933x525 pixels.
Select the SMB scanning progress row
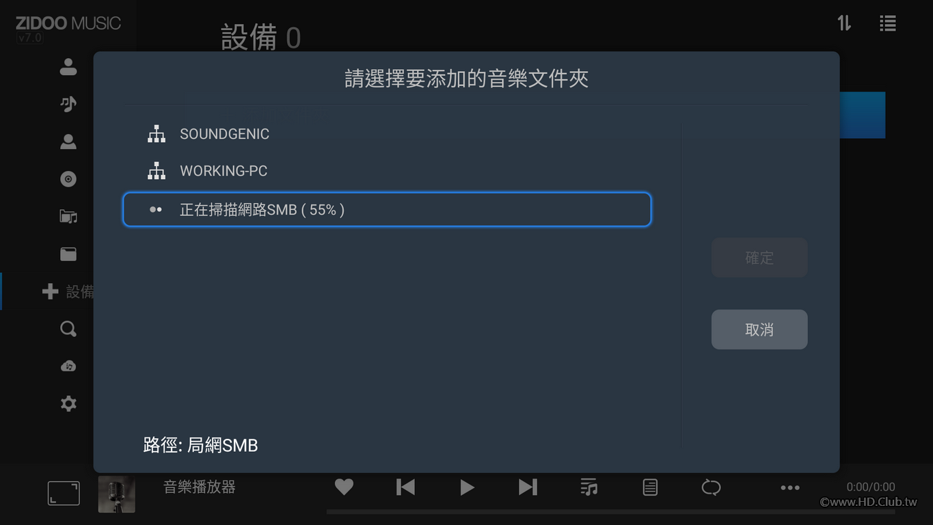pos(387,209)
